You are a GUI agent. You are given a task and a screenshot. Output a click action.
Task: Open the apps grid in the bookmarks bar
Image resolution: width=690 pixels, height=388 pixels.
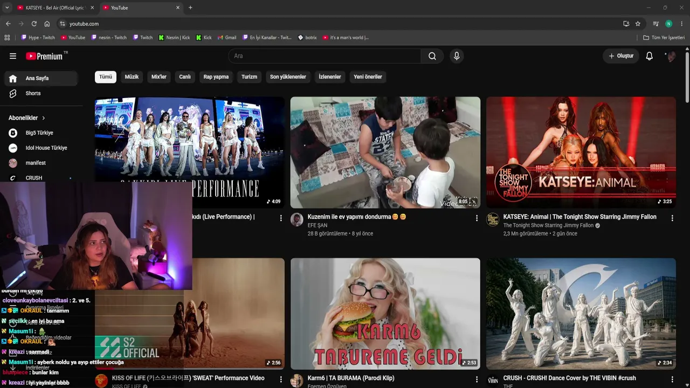coord(7,38)
